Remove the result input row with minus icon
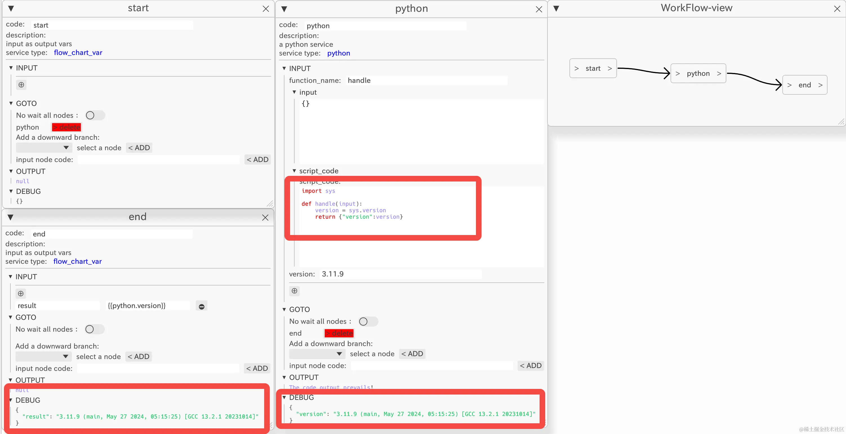 tap(202, 306)
